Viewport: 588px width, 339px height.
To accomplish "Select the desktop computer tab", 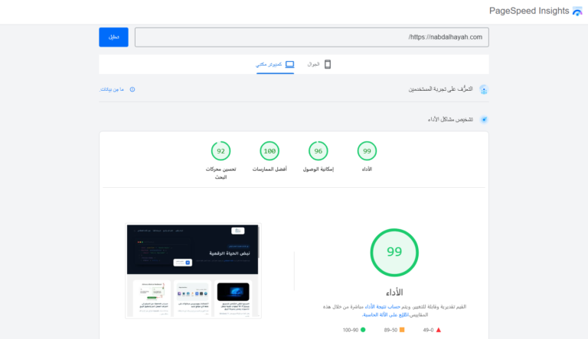I will coord(275,64).
